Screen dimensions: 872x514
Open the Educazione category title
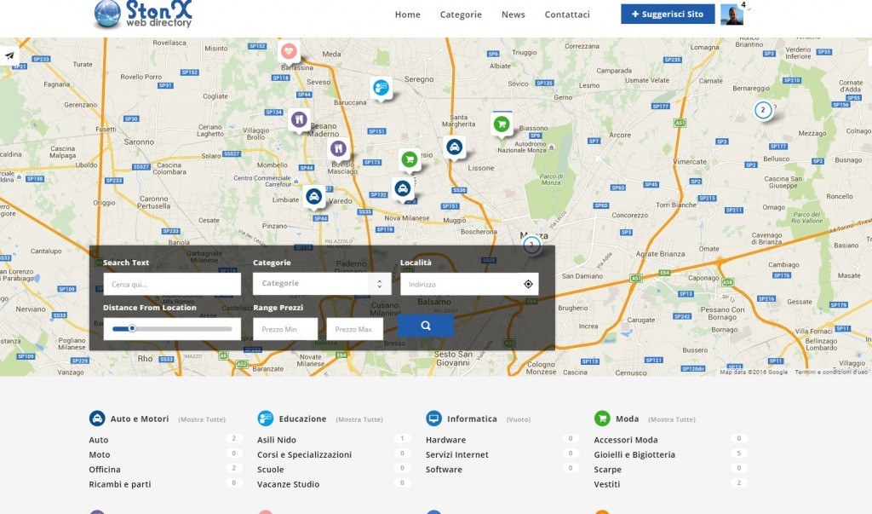point(302,419)
